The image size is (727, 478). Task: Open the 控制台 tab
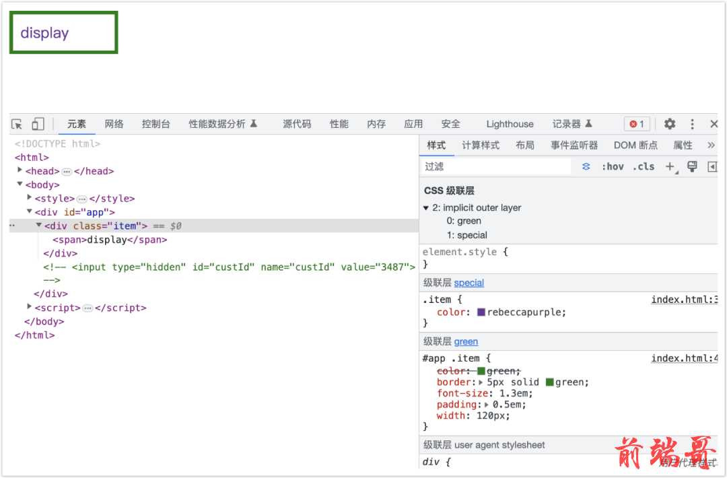point(155,124)
